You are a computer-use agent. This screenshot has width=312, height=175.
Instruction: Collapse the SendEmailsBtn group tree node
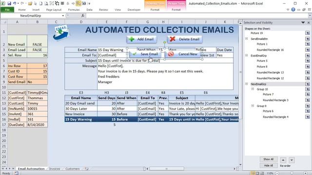247,39
